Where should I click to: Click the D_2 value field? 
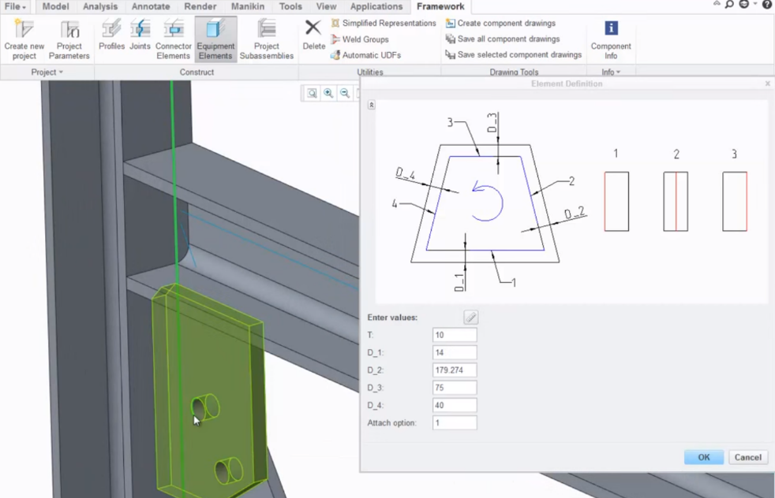[x=455, y=370]
